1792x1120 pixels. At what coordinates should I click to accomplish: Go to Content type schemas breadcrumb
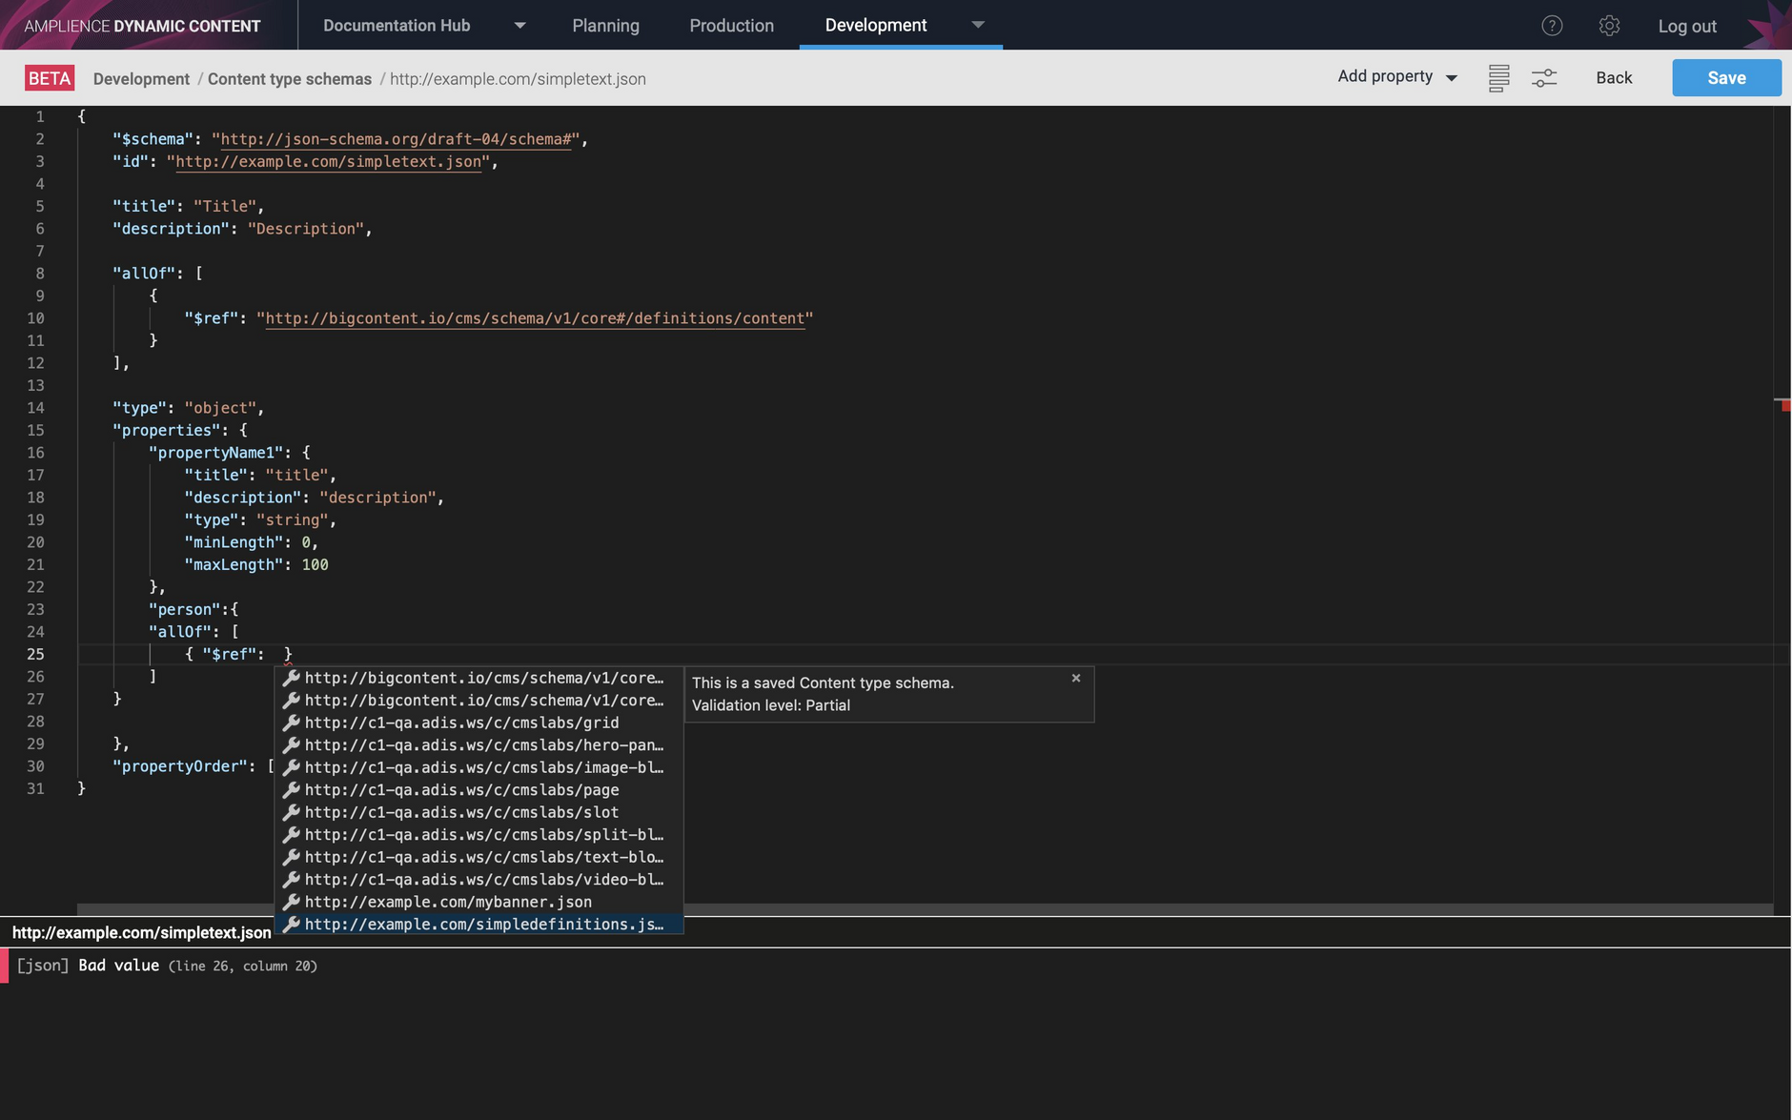[x=290, y=79]
